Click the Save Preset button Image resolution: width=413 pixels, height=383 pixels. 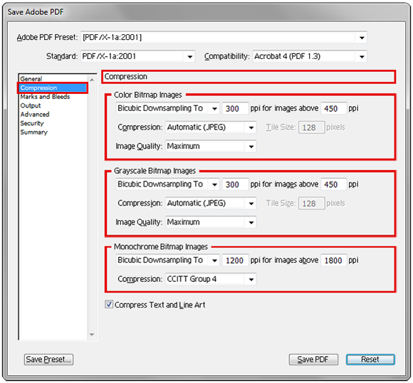coord(48,360)
